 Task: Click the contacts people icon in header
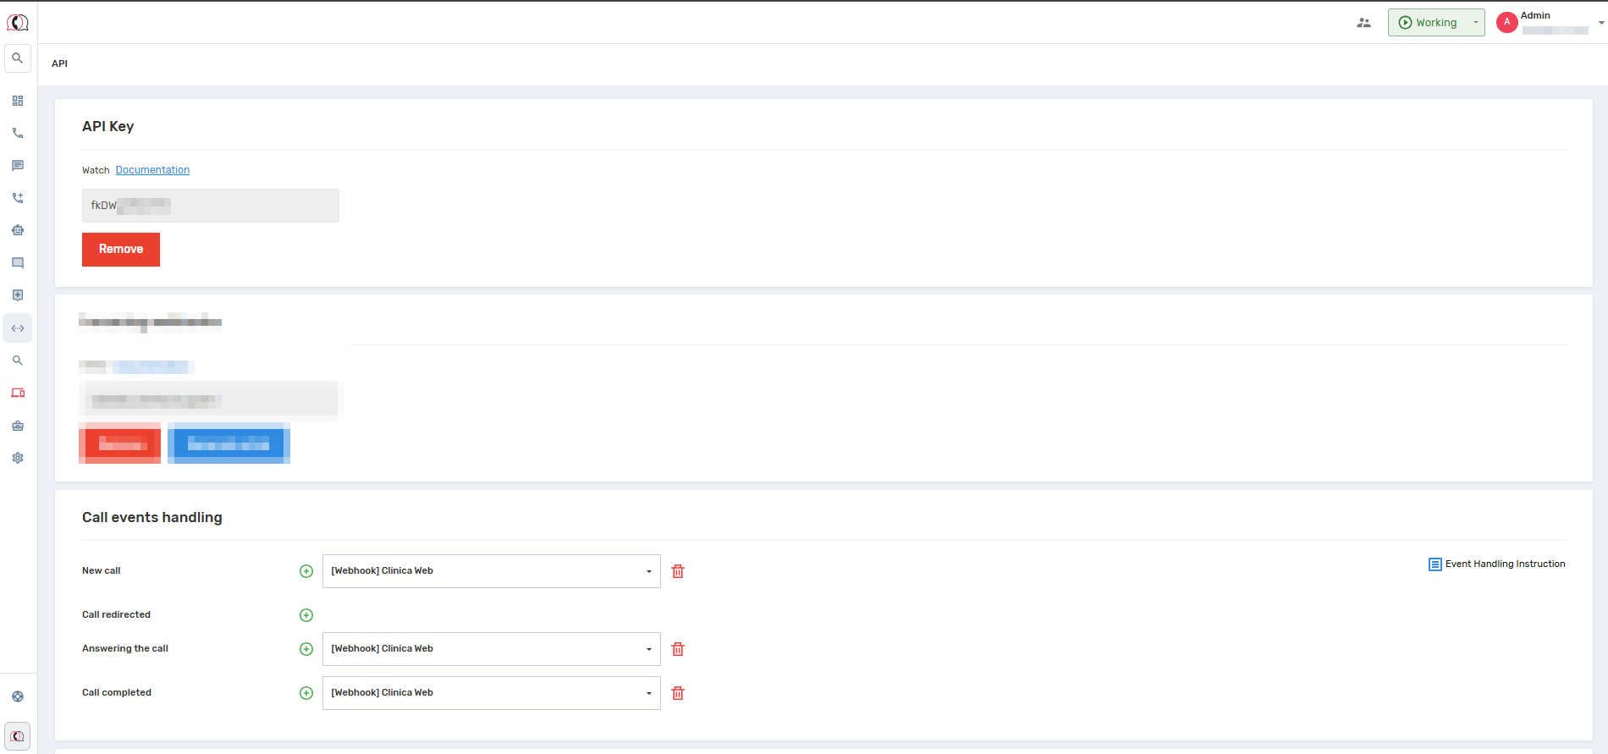(x=1363, y=23)
